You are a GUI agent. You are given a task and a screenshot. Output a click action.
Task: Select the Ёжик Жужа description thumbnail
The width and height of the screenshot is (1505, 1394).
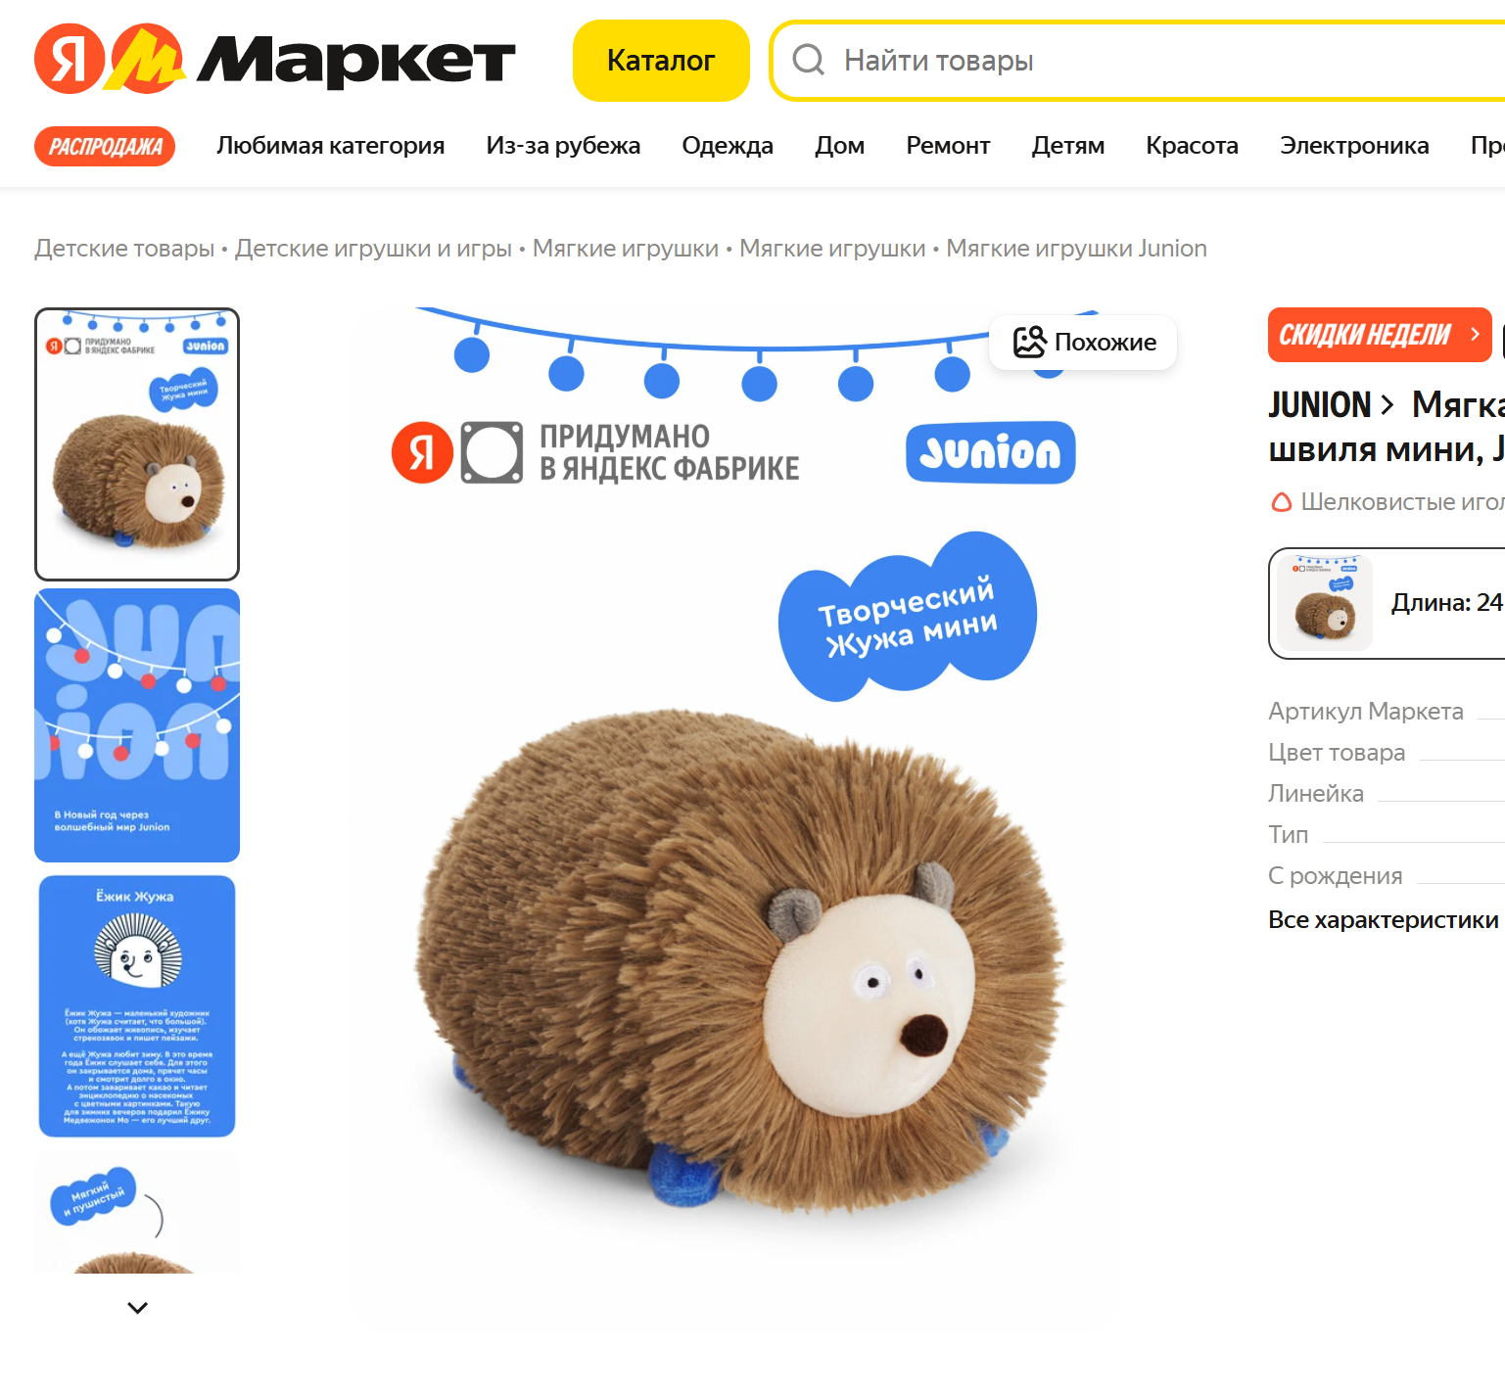[x=137, y=1006]
